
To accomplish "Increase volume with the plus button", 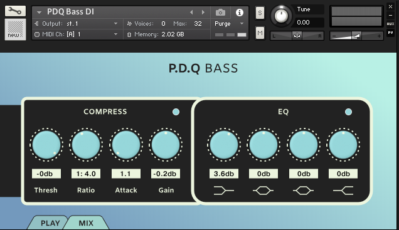I will 379,36.
